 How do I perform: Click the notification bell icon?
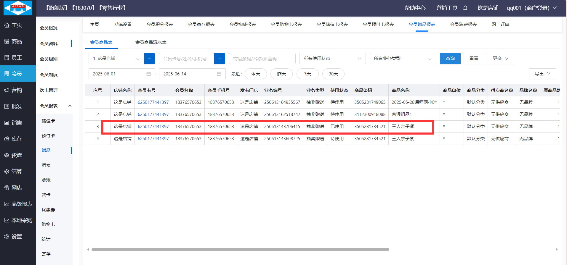(465, 8)
